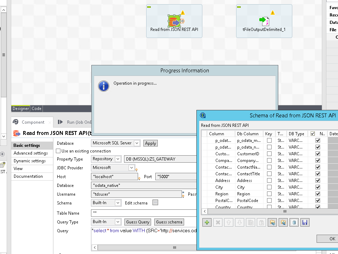The image size is (338, 254).
Task: Add a new column using the green plus icon
Action: 207,222
